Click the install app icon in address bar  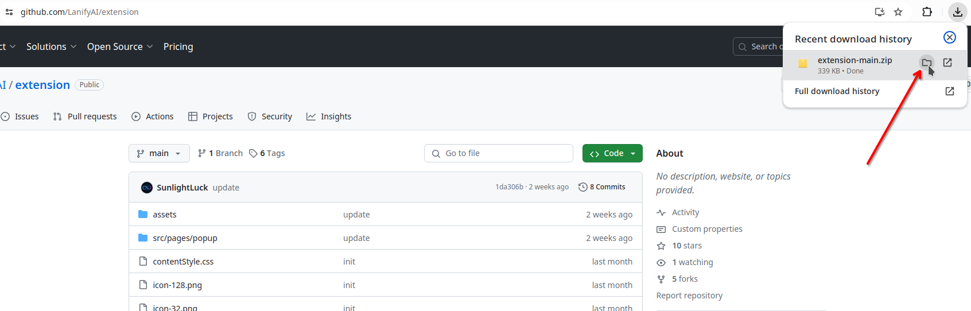coord(879,12)
